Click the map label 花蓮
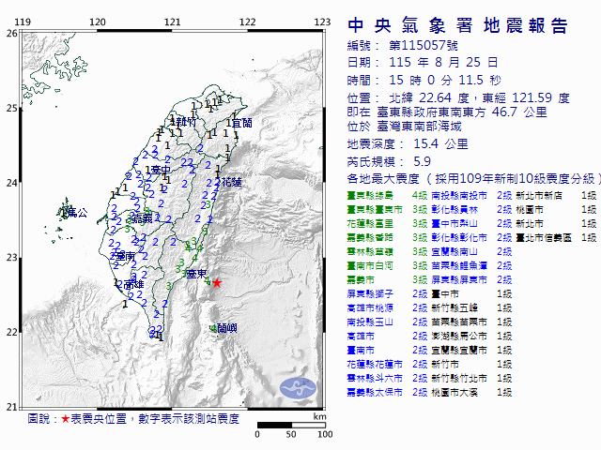This screenshot has height=450, width=601. pyautogui.click(x=232, y=182)
